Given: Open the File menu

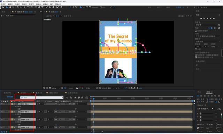Looking at the screenshot, I should tap(3, 4).
